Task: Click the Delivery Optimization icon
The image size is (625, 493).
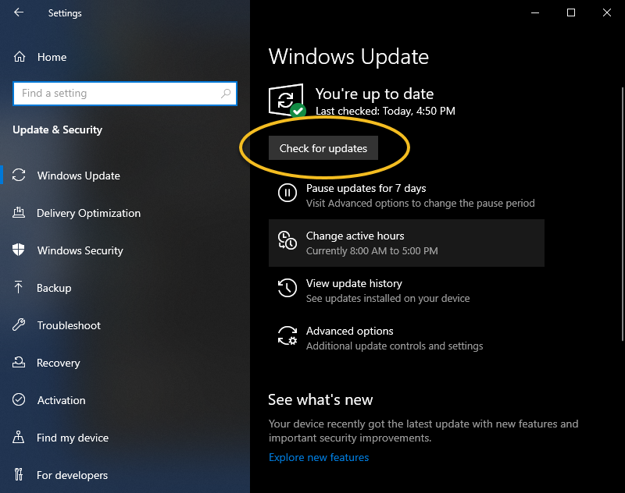Action: 19,212
